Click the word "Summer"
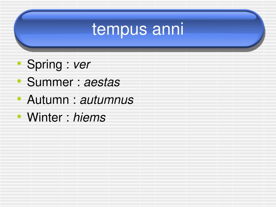Image resolution: width=276 pixels, height=207 pixels. coord(50,82)
